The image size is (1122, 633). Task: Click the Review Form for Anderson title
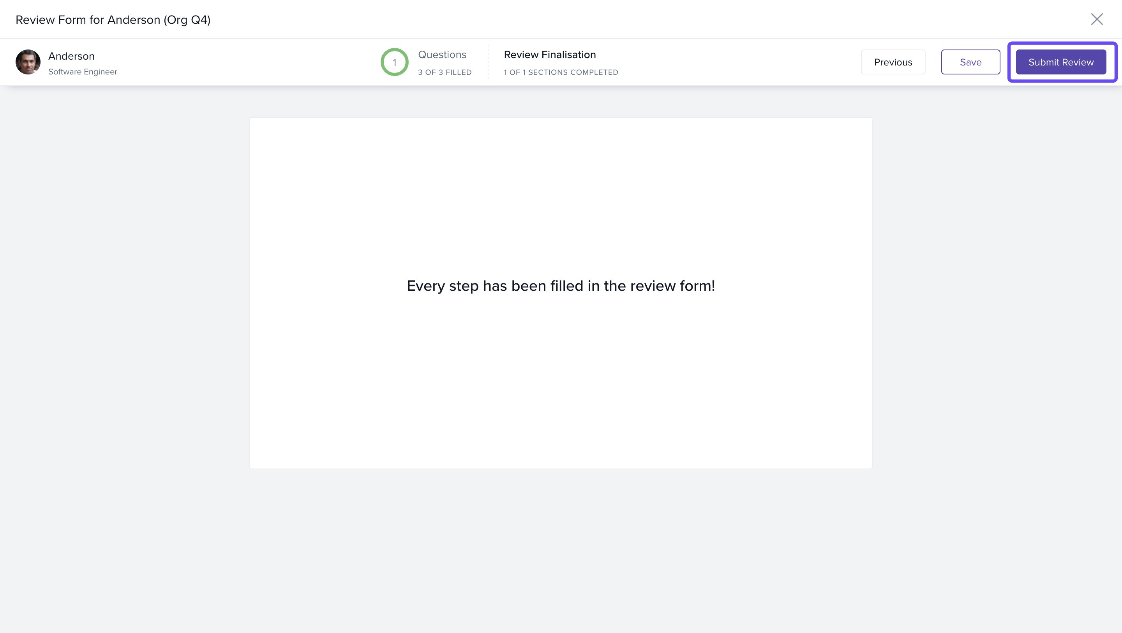[113, 20]
